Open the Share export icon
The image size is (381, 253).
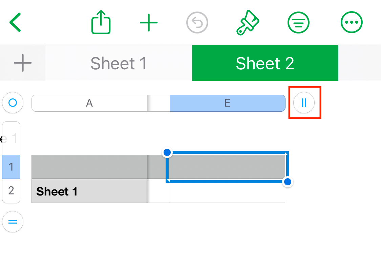(x=101, y=22)
